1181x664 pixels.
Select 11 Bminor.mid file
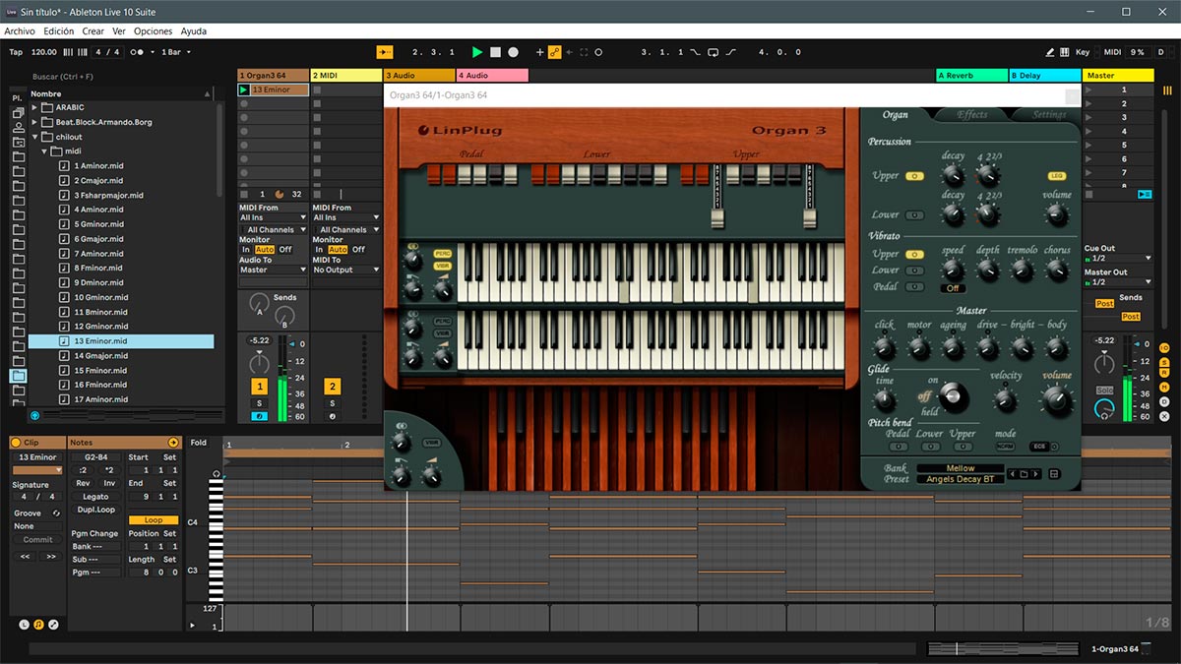point(100,312)
